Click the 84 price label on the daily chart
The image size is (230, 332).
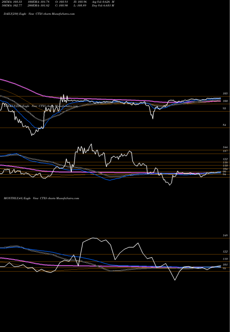224,125
